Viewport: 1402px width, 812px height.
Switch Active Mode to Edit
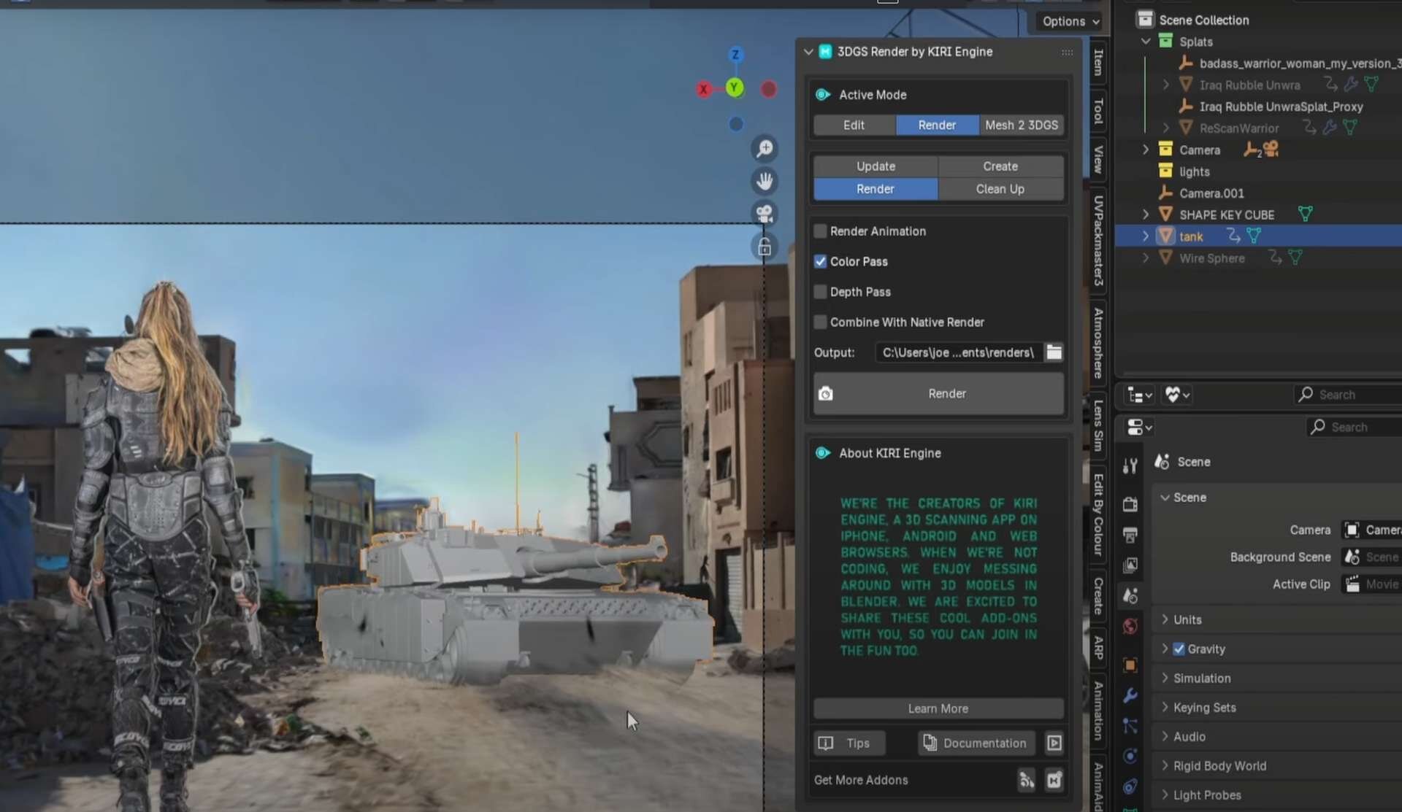854,125
